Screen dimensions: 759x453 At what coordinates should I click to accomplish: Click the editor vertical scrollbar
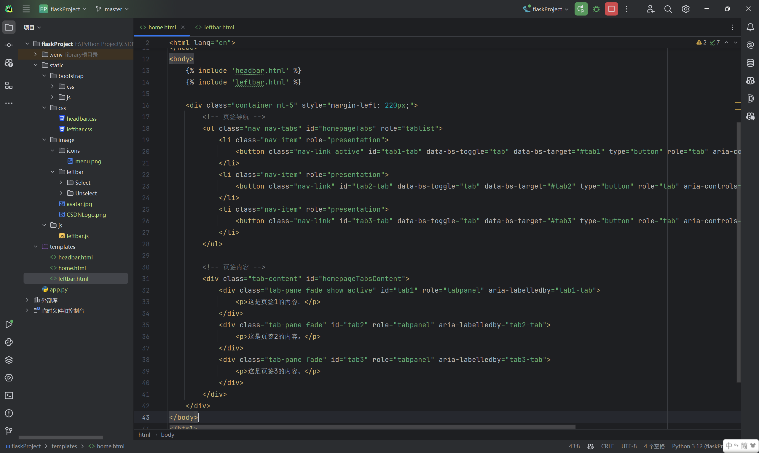click(739, 252)
